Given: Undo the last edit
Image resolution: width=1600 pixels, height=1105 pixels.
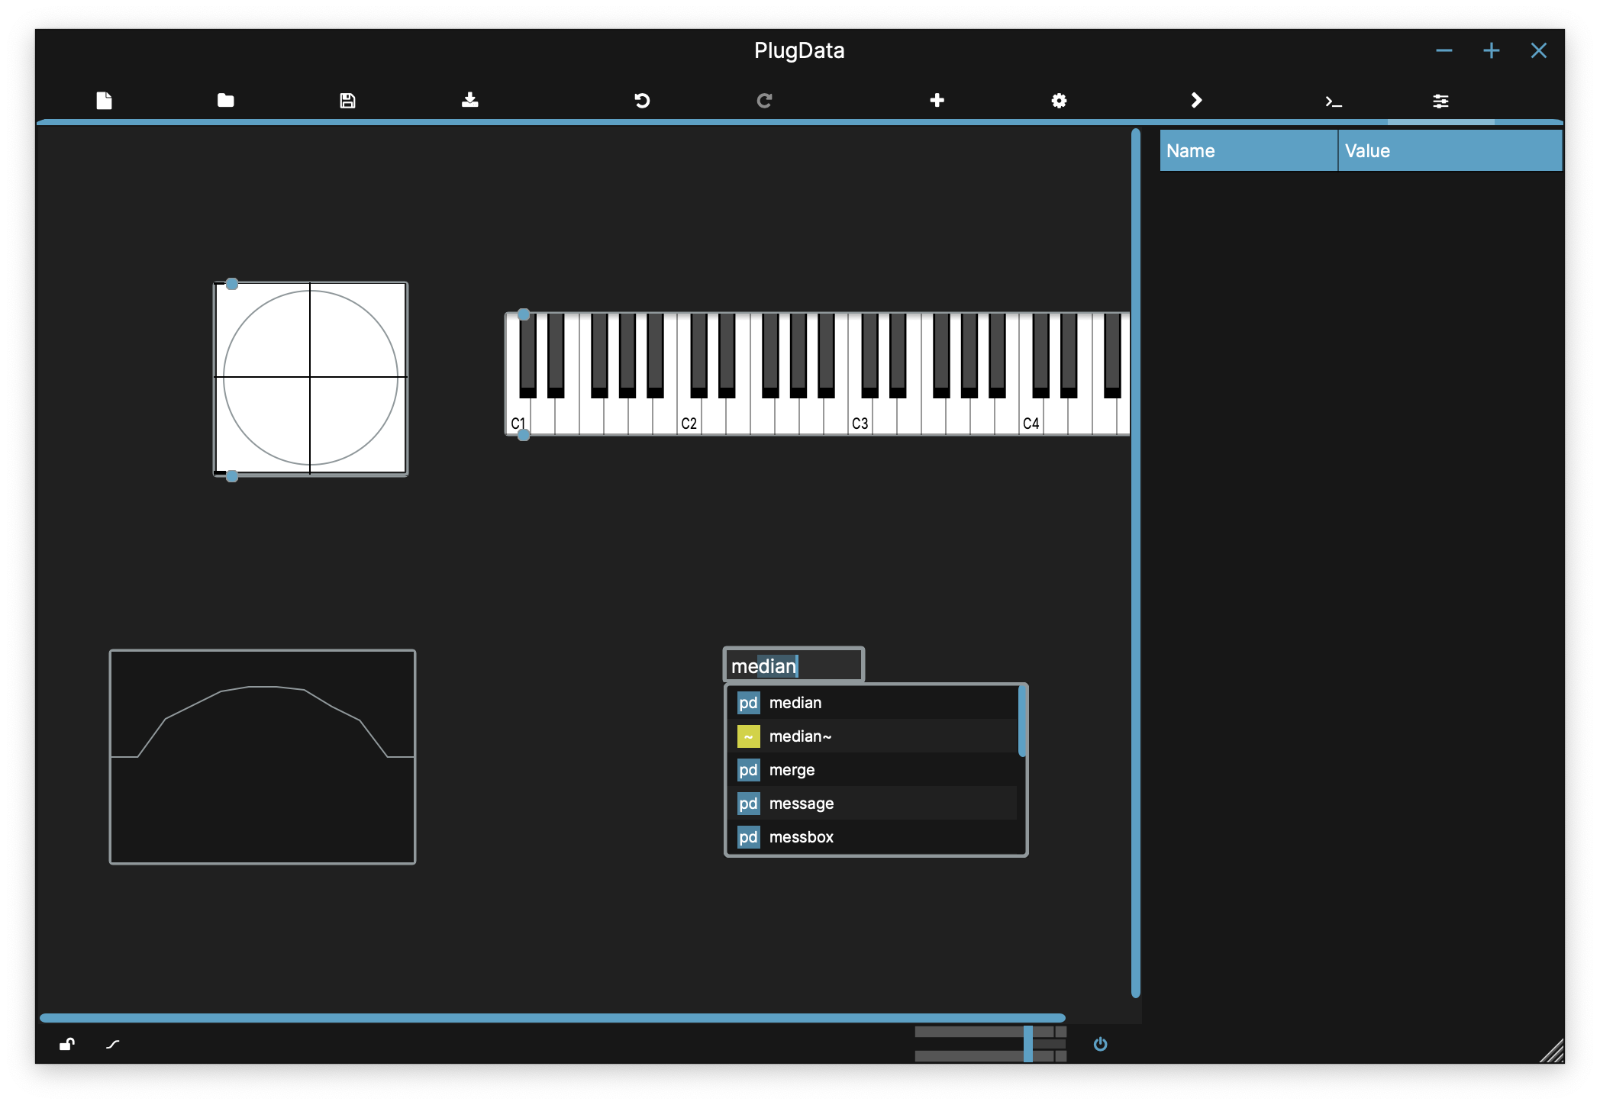Looking at the screenshot, I should coord(642,100).
